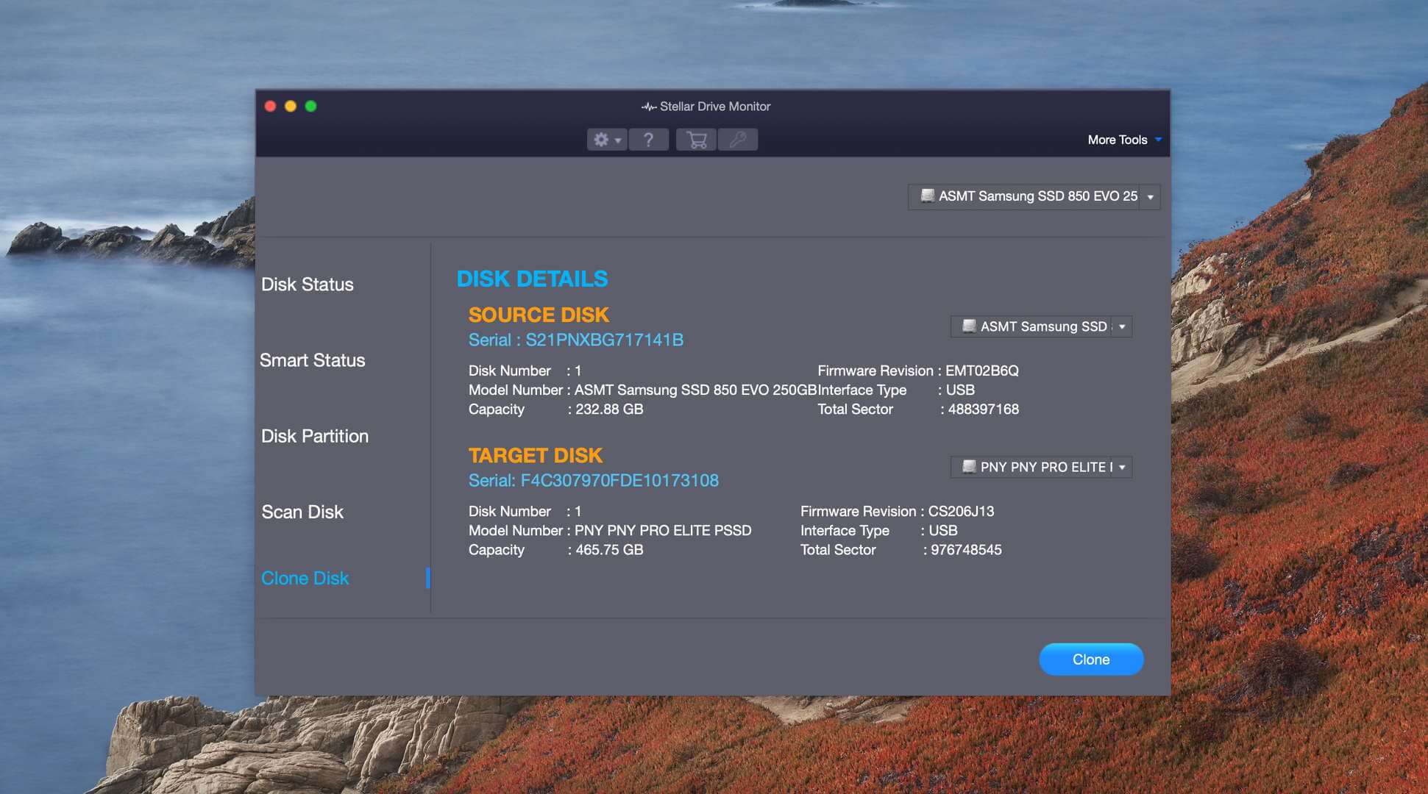1428x794 pixels.
Task: Open the top ASMT Samsung SSD 850 EVO selector
Action: point(1034,196)
